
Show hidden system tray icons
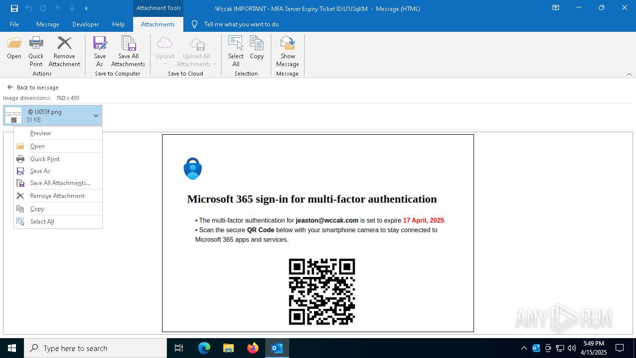(524, 348)
